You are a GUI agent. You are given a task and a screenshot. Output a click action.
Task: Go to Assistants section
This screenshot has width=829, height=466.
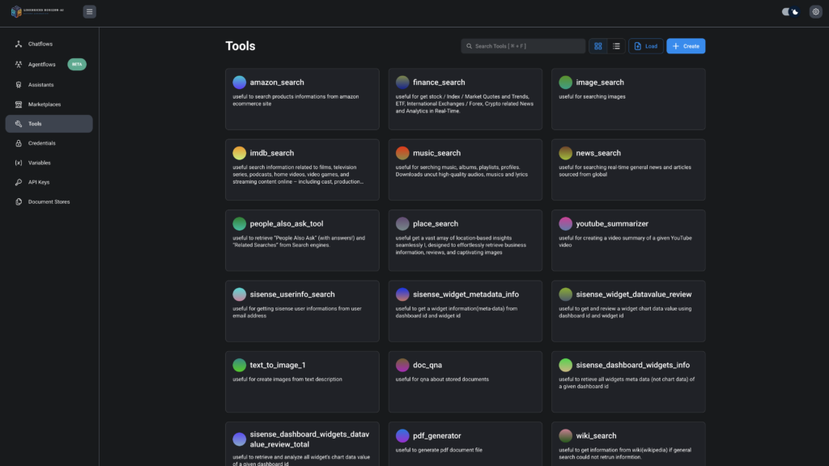49,84
